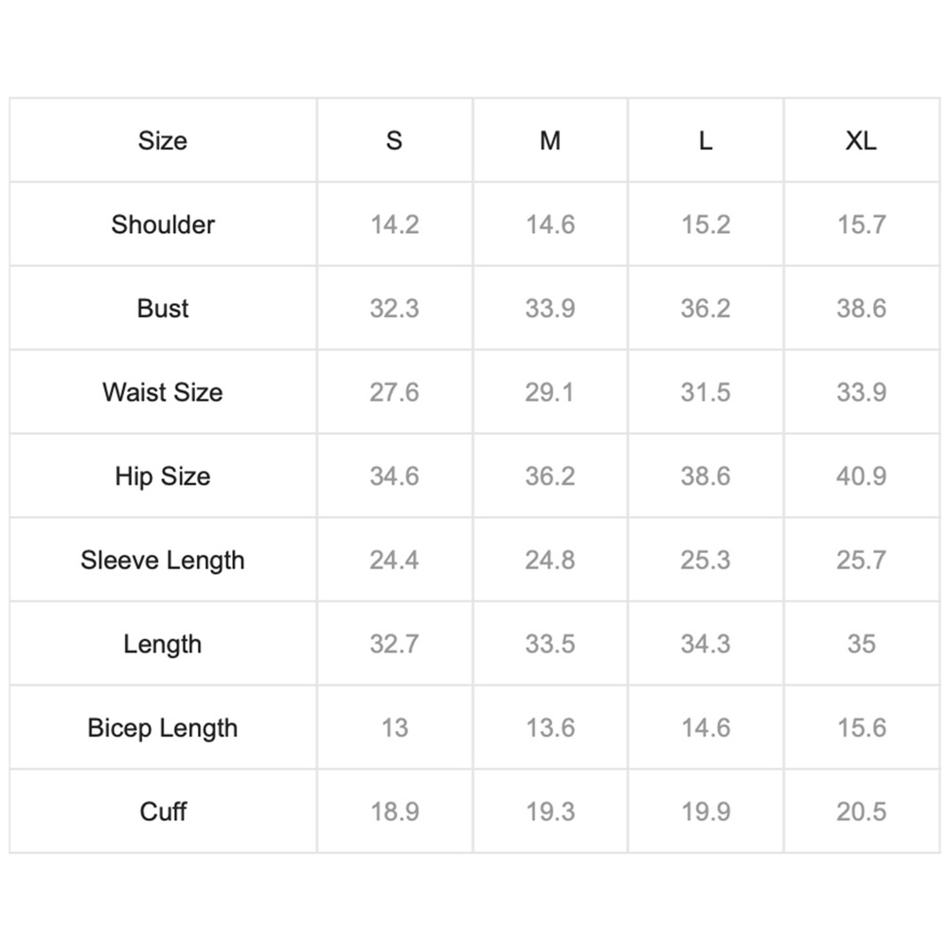Select the Size header cell
This screenshot has height=947, width=947.
[163, 141]
